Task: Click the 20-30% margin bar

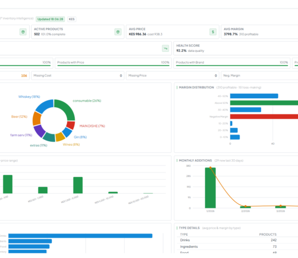Action: click(x=234, y=130)
